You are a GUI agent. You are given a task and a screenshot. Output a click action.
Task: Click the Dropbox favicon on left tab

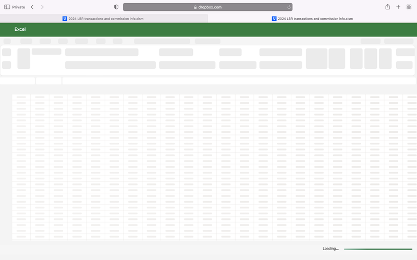tap(65, 19)
